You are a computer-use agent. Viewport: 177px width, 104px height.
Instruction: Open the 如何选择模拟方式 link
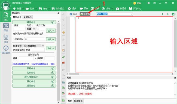pyautogui.click(x=21, y=64)
